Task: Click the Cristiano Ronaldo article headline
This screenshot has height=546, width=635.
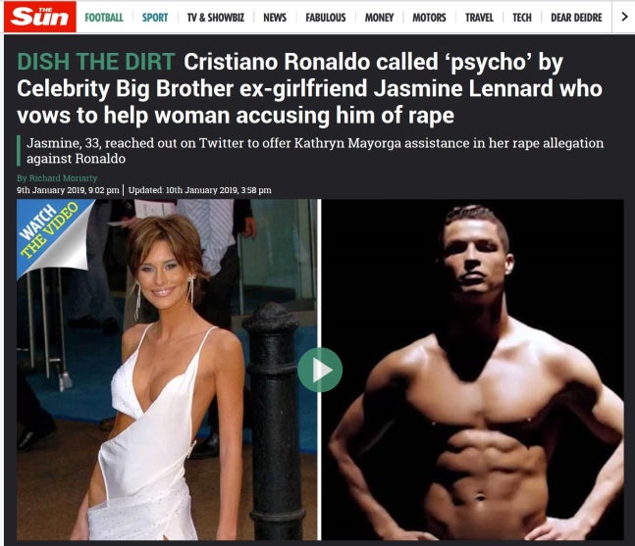Action: 310,88
